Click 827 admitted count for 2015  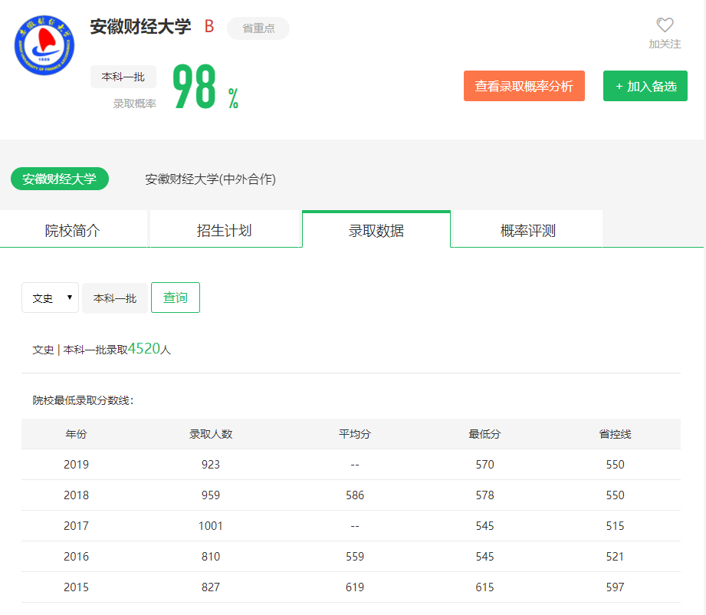(211, 587)
